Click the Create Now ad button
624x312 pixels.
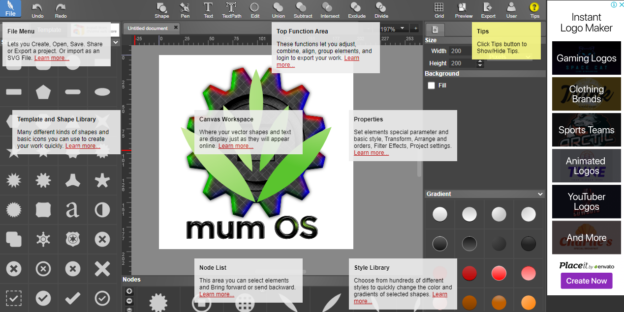pyautogui.click(x=586, y=281)
